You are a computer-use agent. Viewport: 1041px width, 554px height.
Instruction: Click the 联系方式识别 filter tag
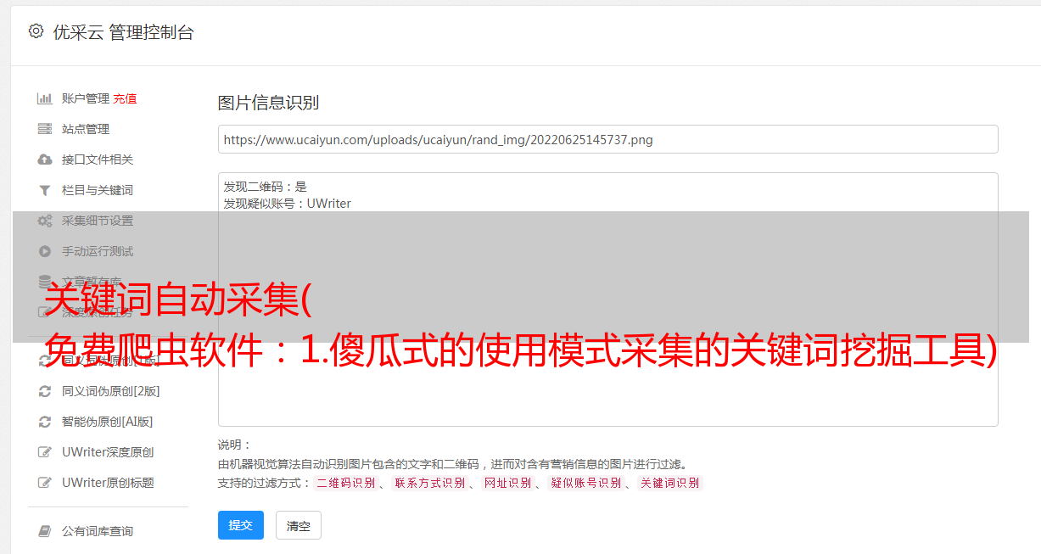(429, 483)
